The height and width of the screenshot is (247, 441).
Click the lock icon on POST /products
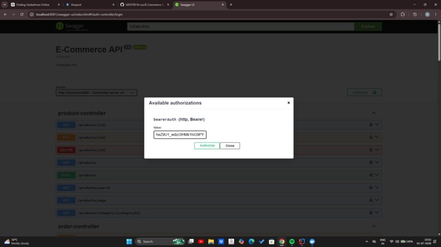[370, 174]
